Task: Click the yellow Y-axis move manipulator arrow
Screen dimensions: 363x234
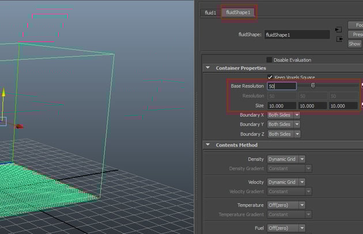Action: click(3, 92)
